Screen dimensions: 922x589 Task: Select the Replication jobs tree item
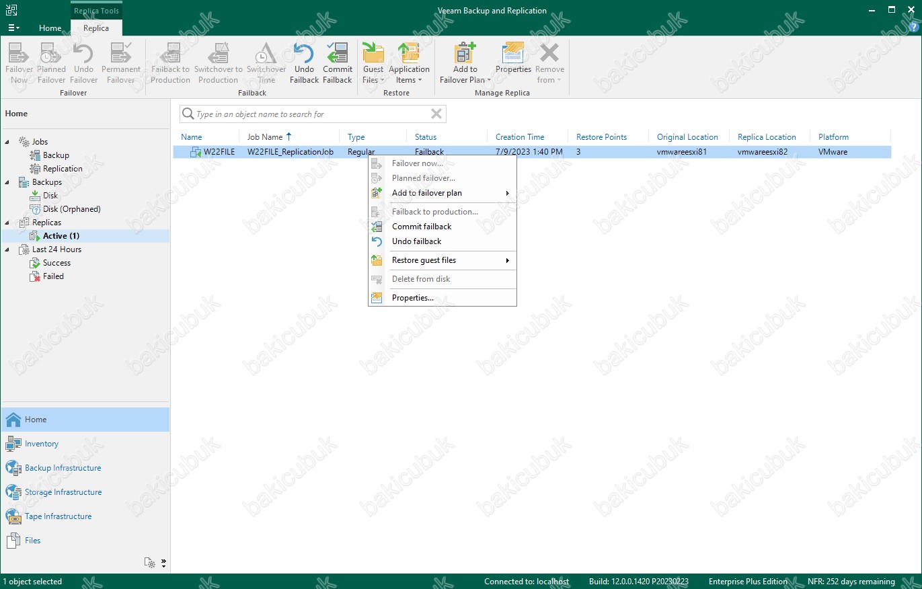(63, 169)
